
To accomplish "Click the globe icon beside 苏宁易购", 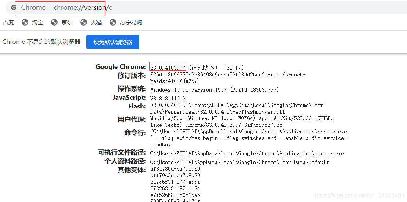I will coord(113,23).
